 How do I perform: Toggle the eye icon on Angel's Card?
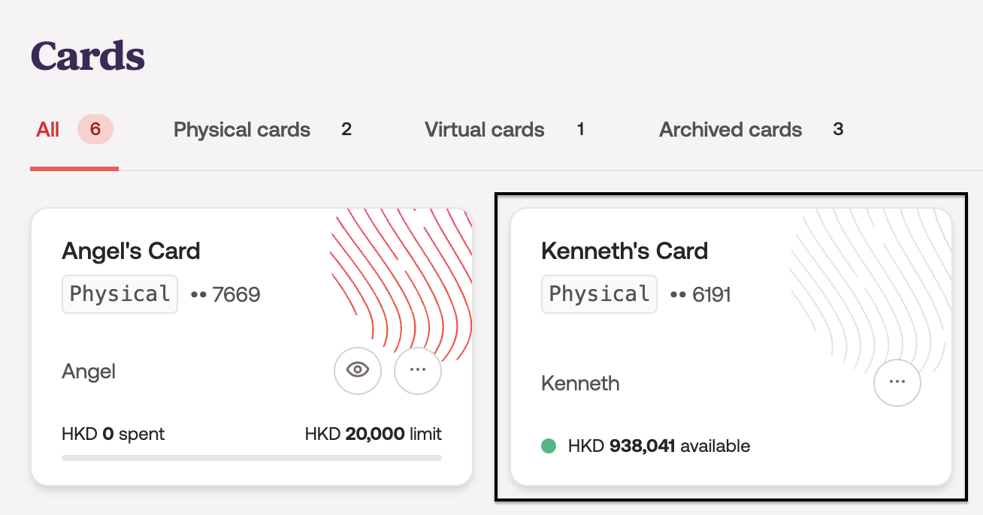(358, 370)
